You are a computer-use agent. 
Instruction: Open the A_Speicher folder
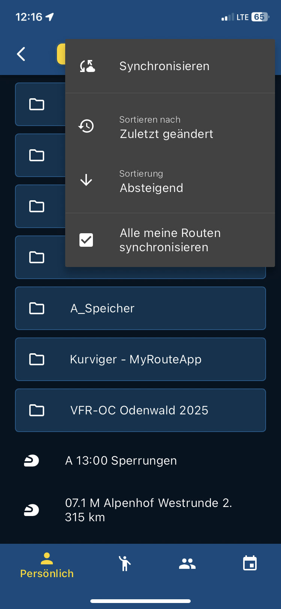pyautogui.click(x=140, y=308)
